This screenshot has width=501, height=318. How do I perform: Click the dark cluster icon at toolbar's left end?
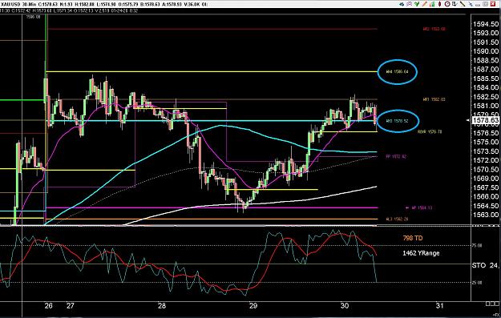[x=402, y=4]
